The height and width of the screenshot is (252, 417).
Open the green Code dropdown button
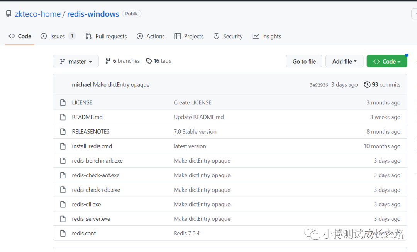pos(386,61)
